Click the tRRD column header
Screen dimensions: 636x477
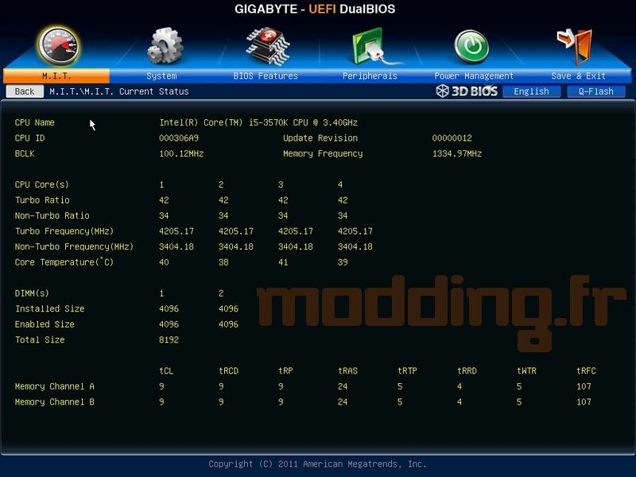[x=467, y=370]
